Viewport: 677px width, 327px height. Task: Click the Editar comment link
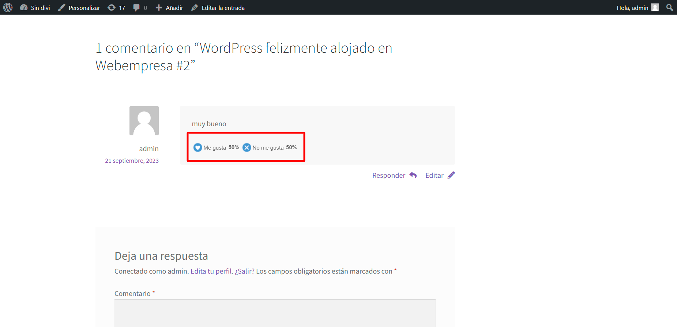434,176
